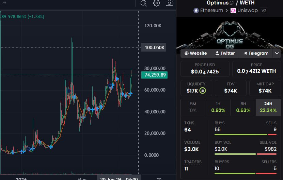Take a chart snapshot with camera icon
Image resolution: width=283 pixels, height=180 pixels.
click(169, 3)
